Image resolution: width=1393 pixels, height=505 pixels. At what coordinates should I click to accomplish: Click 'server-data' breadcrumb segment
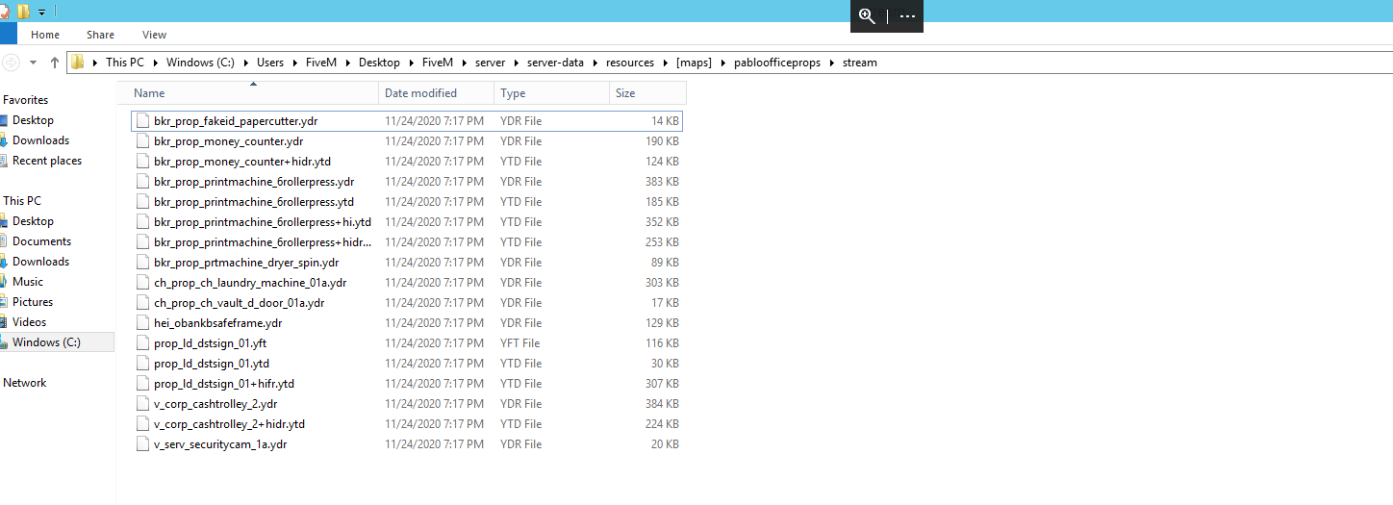click(x=555, y=63)
